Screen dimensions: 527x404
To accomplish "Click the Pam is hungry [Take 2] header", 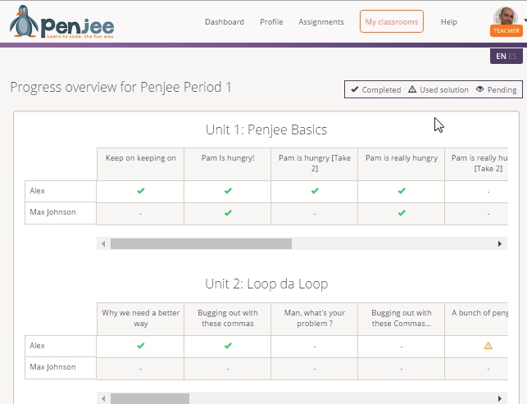I will (314, 164).
